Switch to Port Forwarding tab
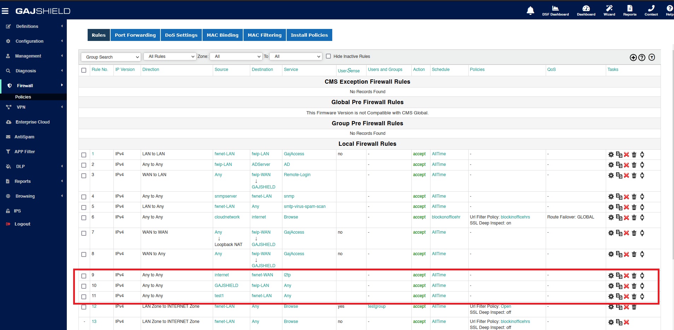 pyautogui.click(x=135, y=35)
